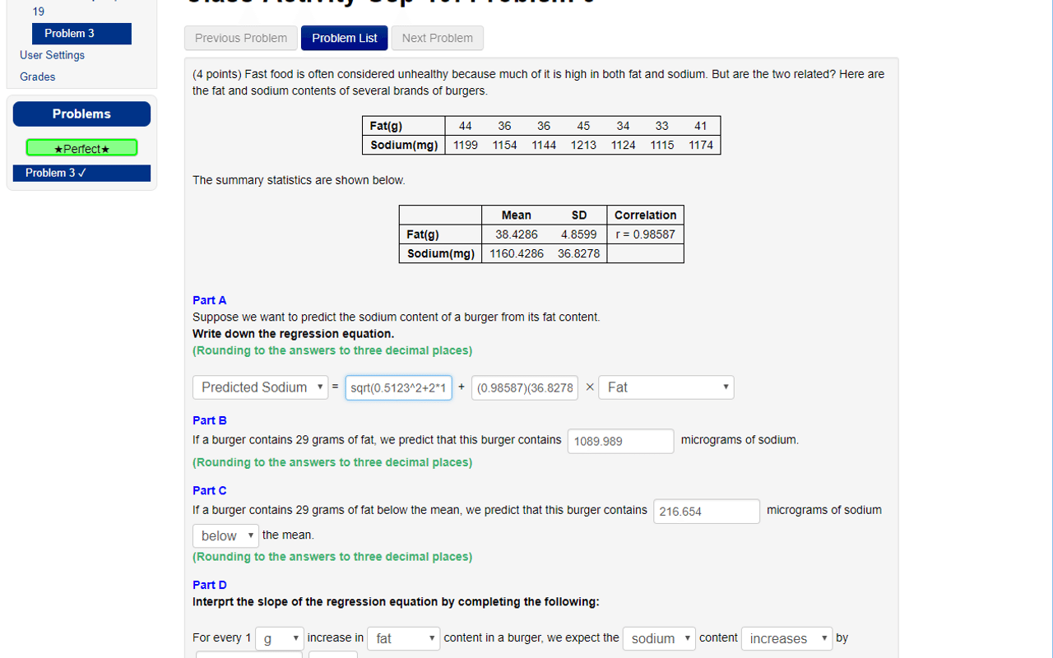
Task: Click the Part A heading
Action: 210,300
